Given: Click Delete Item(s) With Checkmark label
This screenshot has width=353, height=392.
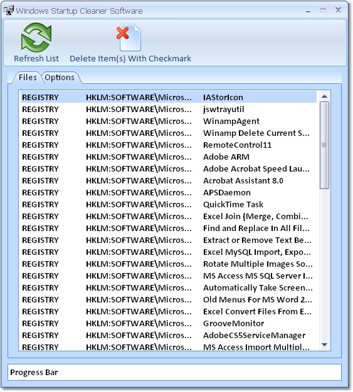Looking at the screenshot, I should pyautogui.click(x=130, y=58).
